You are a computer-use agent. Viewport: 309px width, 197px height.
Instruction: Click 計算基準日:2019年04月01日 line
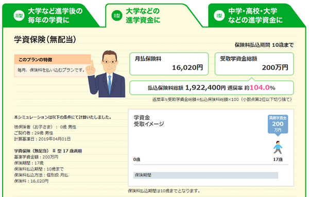(42, 139)
